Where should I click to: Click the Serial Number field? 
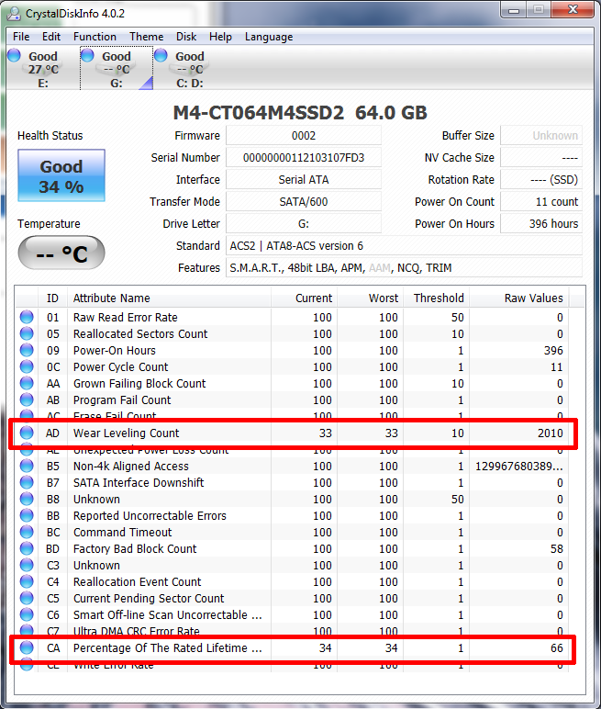(303, 158)
